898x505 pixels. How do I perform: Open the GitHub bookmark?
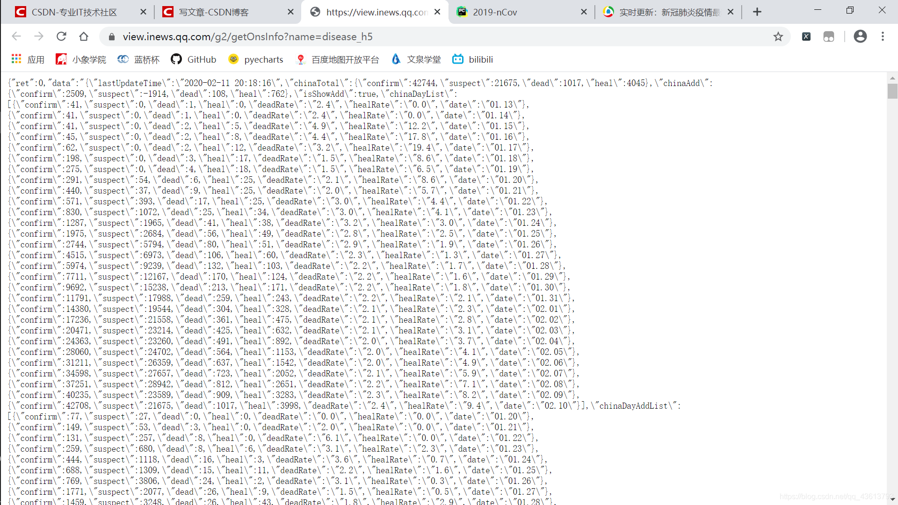(x=194, y=59)
